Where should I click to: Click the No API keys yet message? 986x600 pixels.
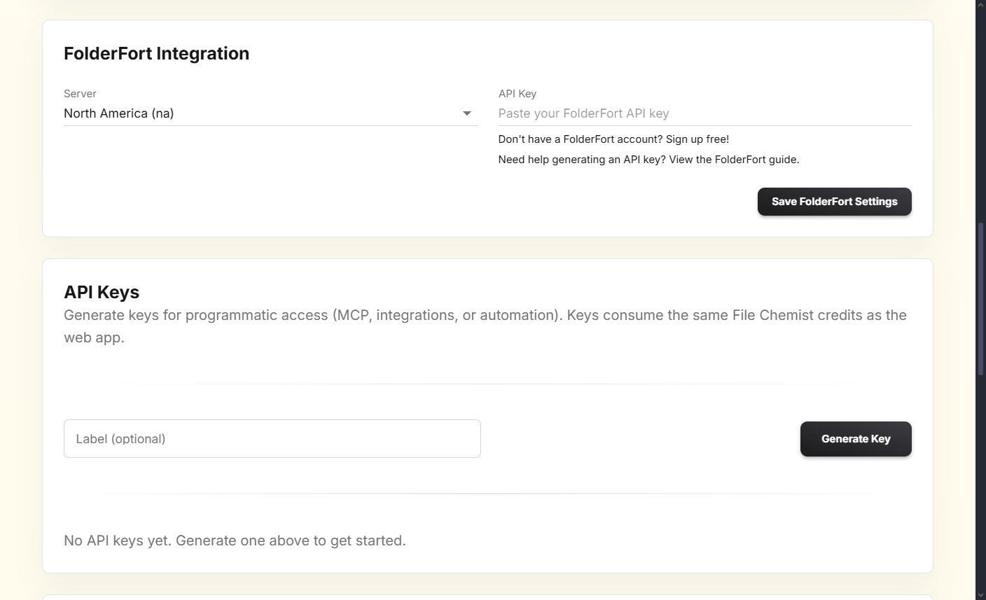pyautogui.click(x=235, y=540)
